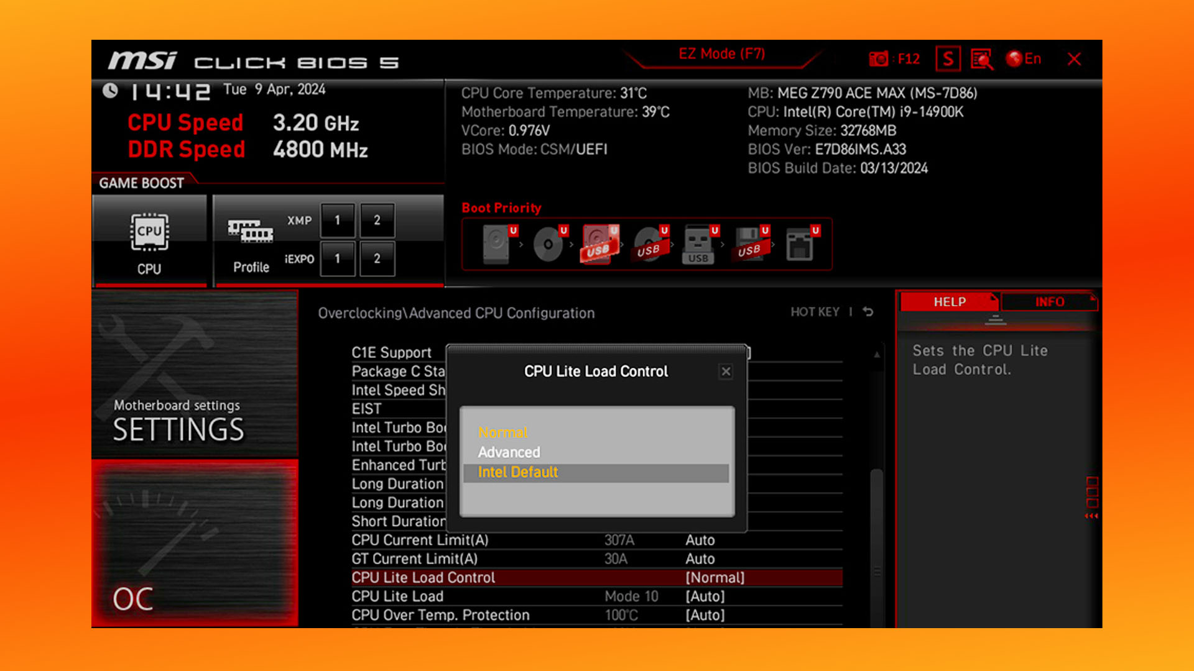Enable XMP profile 1
The height and width of the screenshot is (671, 1194).
(338, 220)
